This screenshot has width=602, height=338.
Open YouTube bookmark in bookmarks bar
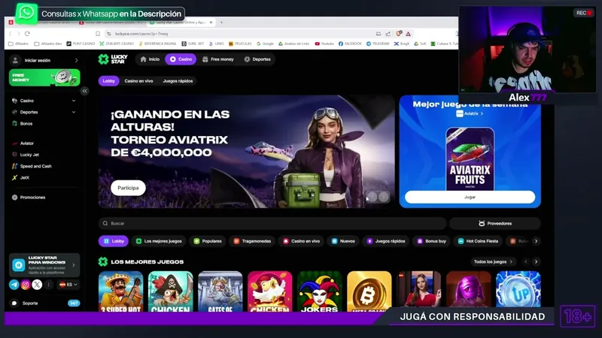(324, 44)
